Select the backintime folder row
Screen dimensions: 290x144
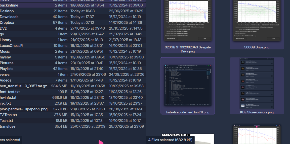9,5
